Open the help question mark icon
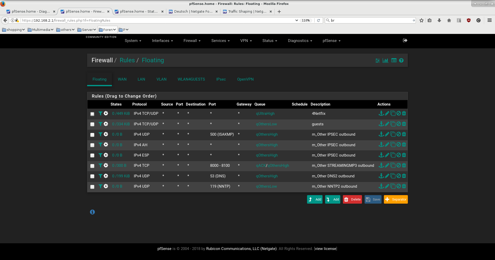Image resolution: width=495 pixels, height=260 pixels. coord(401,60)
